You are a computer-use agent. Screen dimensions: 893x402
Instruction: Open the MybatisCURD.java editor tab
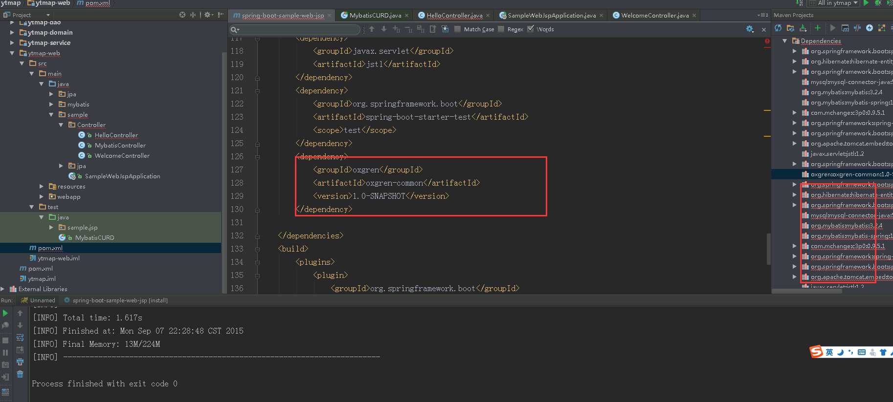point(375,16)
